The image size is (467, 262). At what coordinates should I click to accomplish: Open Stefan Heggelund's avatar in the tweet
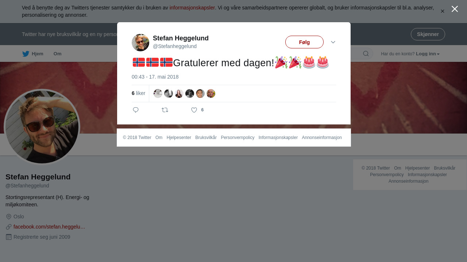coord(140,43)
